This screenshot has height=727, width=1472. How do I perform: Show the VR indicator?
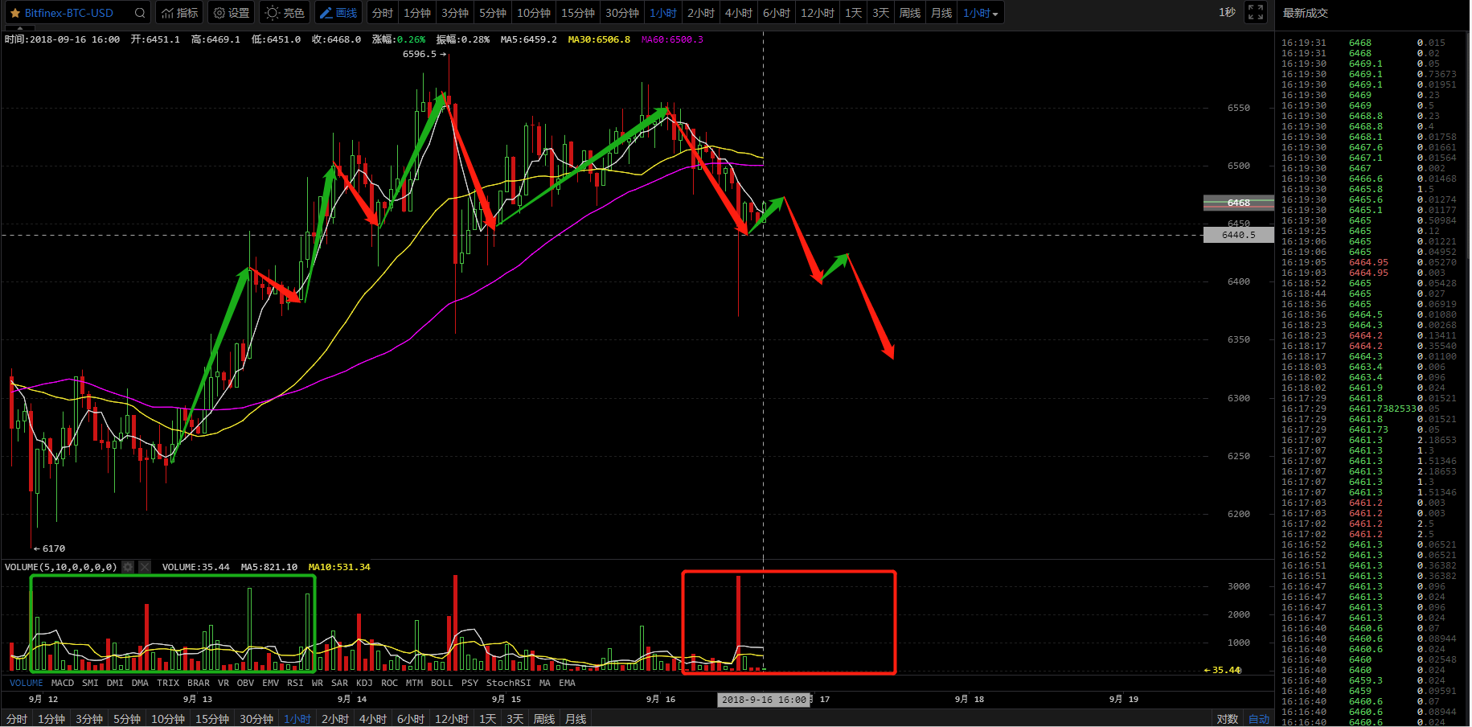tap(223, 683)
